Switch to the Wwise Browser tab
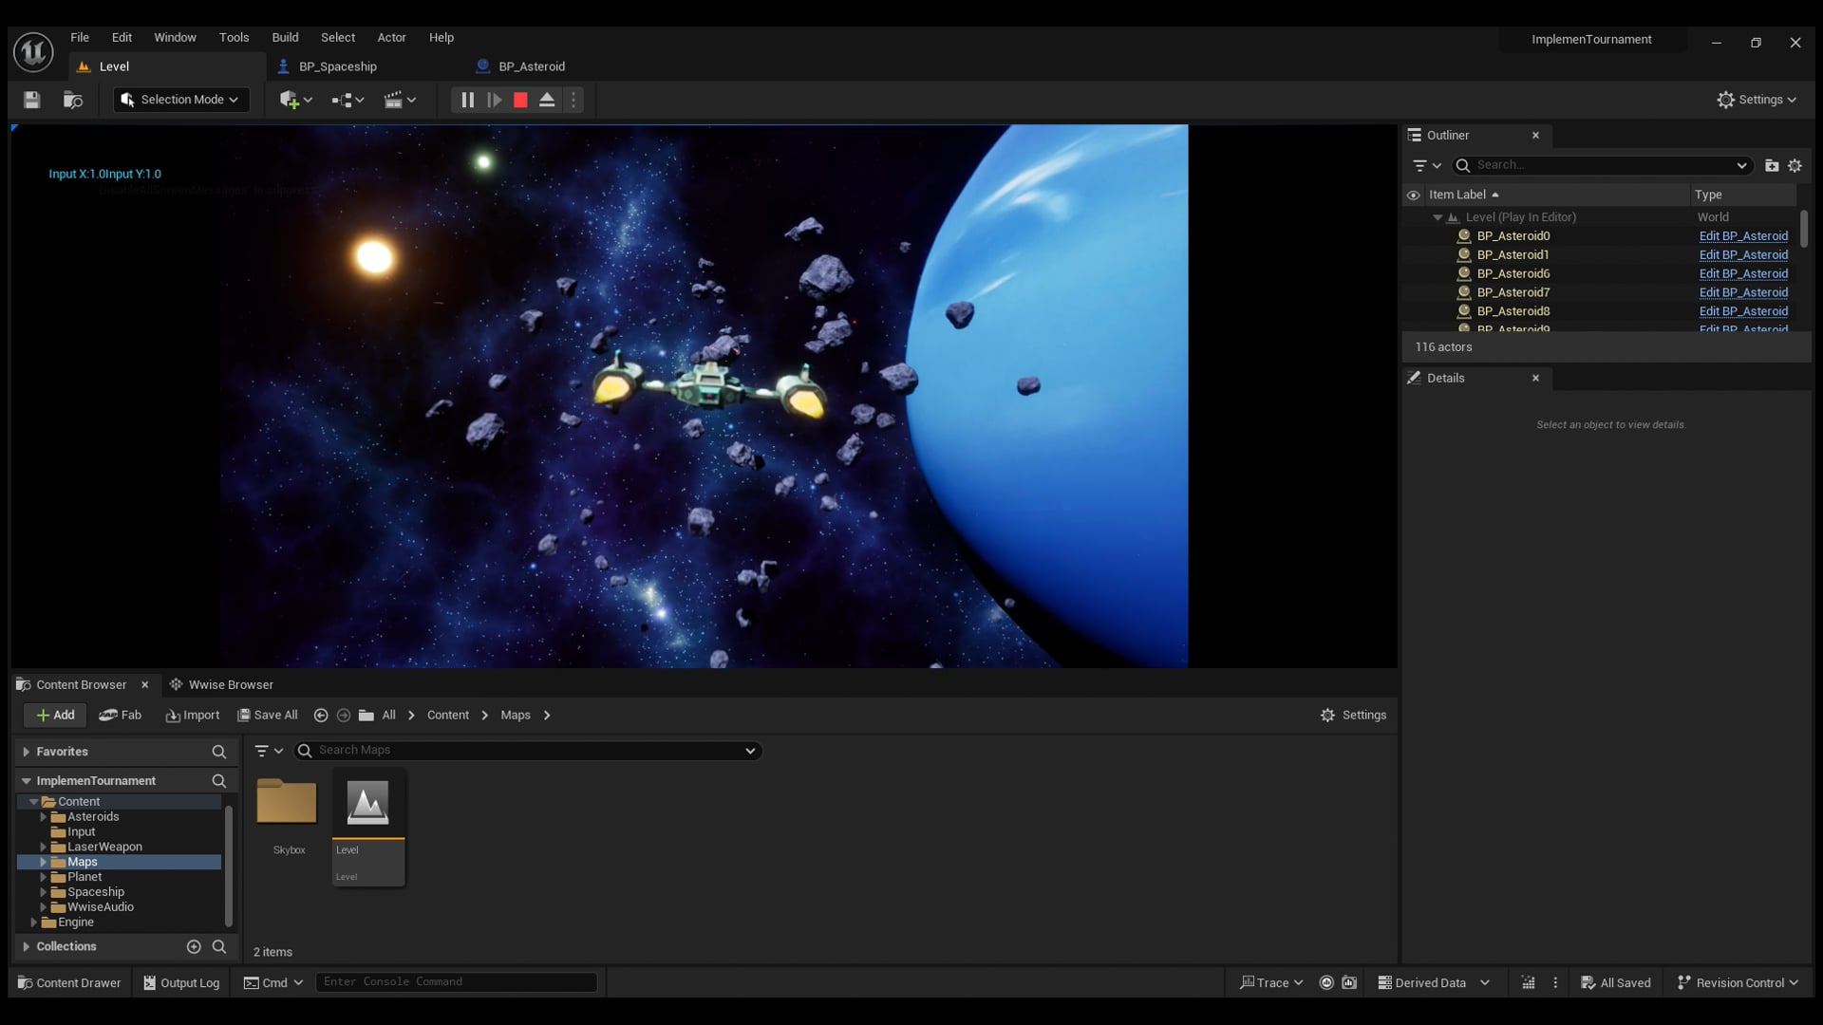Image resolution: width=1823 pixels, height=1025 pixels. 221,684
